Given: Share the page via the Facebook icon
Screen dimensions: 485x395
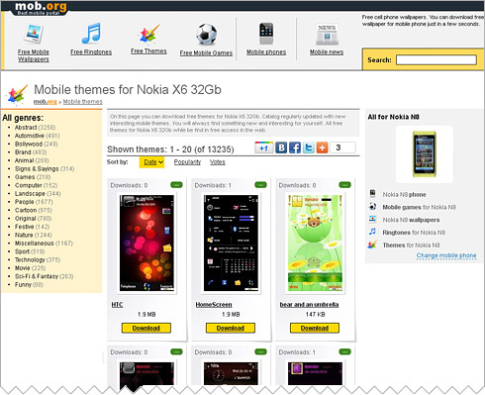Looking at the screenshot, I should [295, 148].
